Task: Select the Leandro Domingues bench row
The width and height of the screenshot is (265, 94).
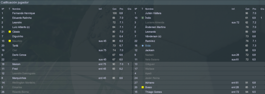Action: (66, 74)
